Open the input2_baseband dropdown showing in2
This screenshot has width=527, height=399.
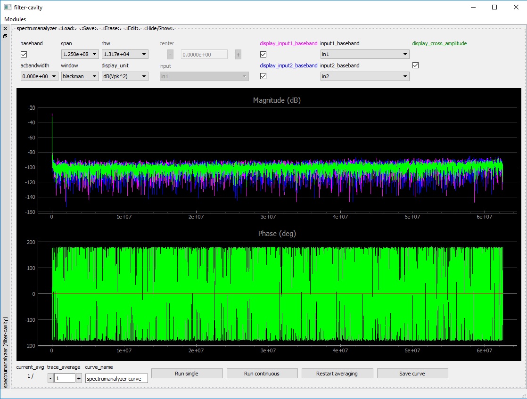pyautogui.click(x=364, y=76)
